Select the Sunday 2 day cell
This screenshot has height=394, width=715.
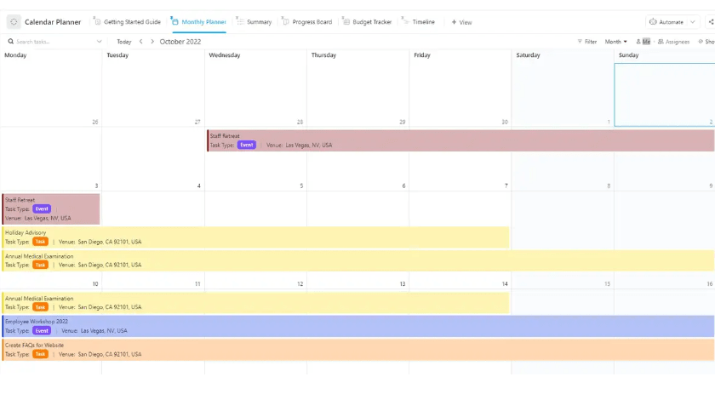tap(665, 94)
